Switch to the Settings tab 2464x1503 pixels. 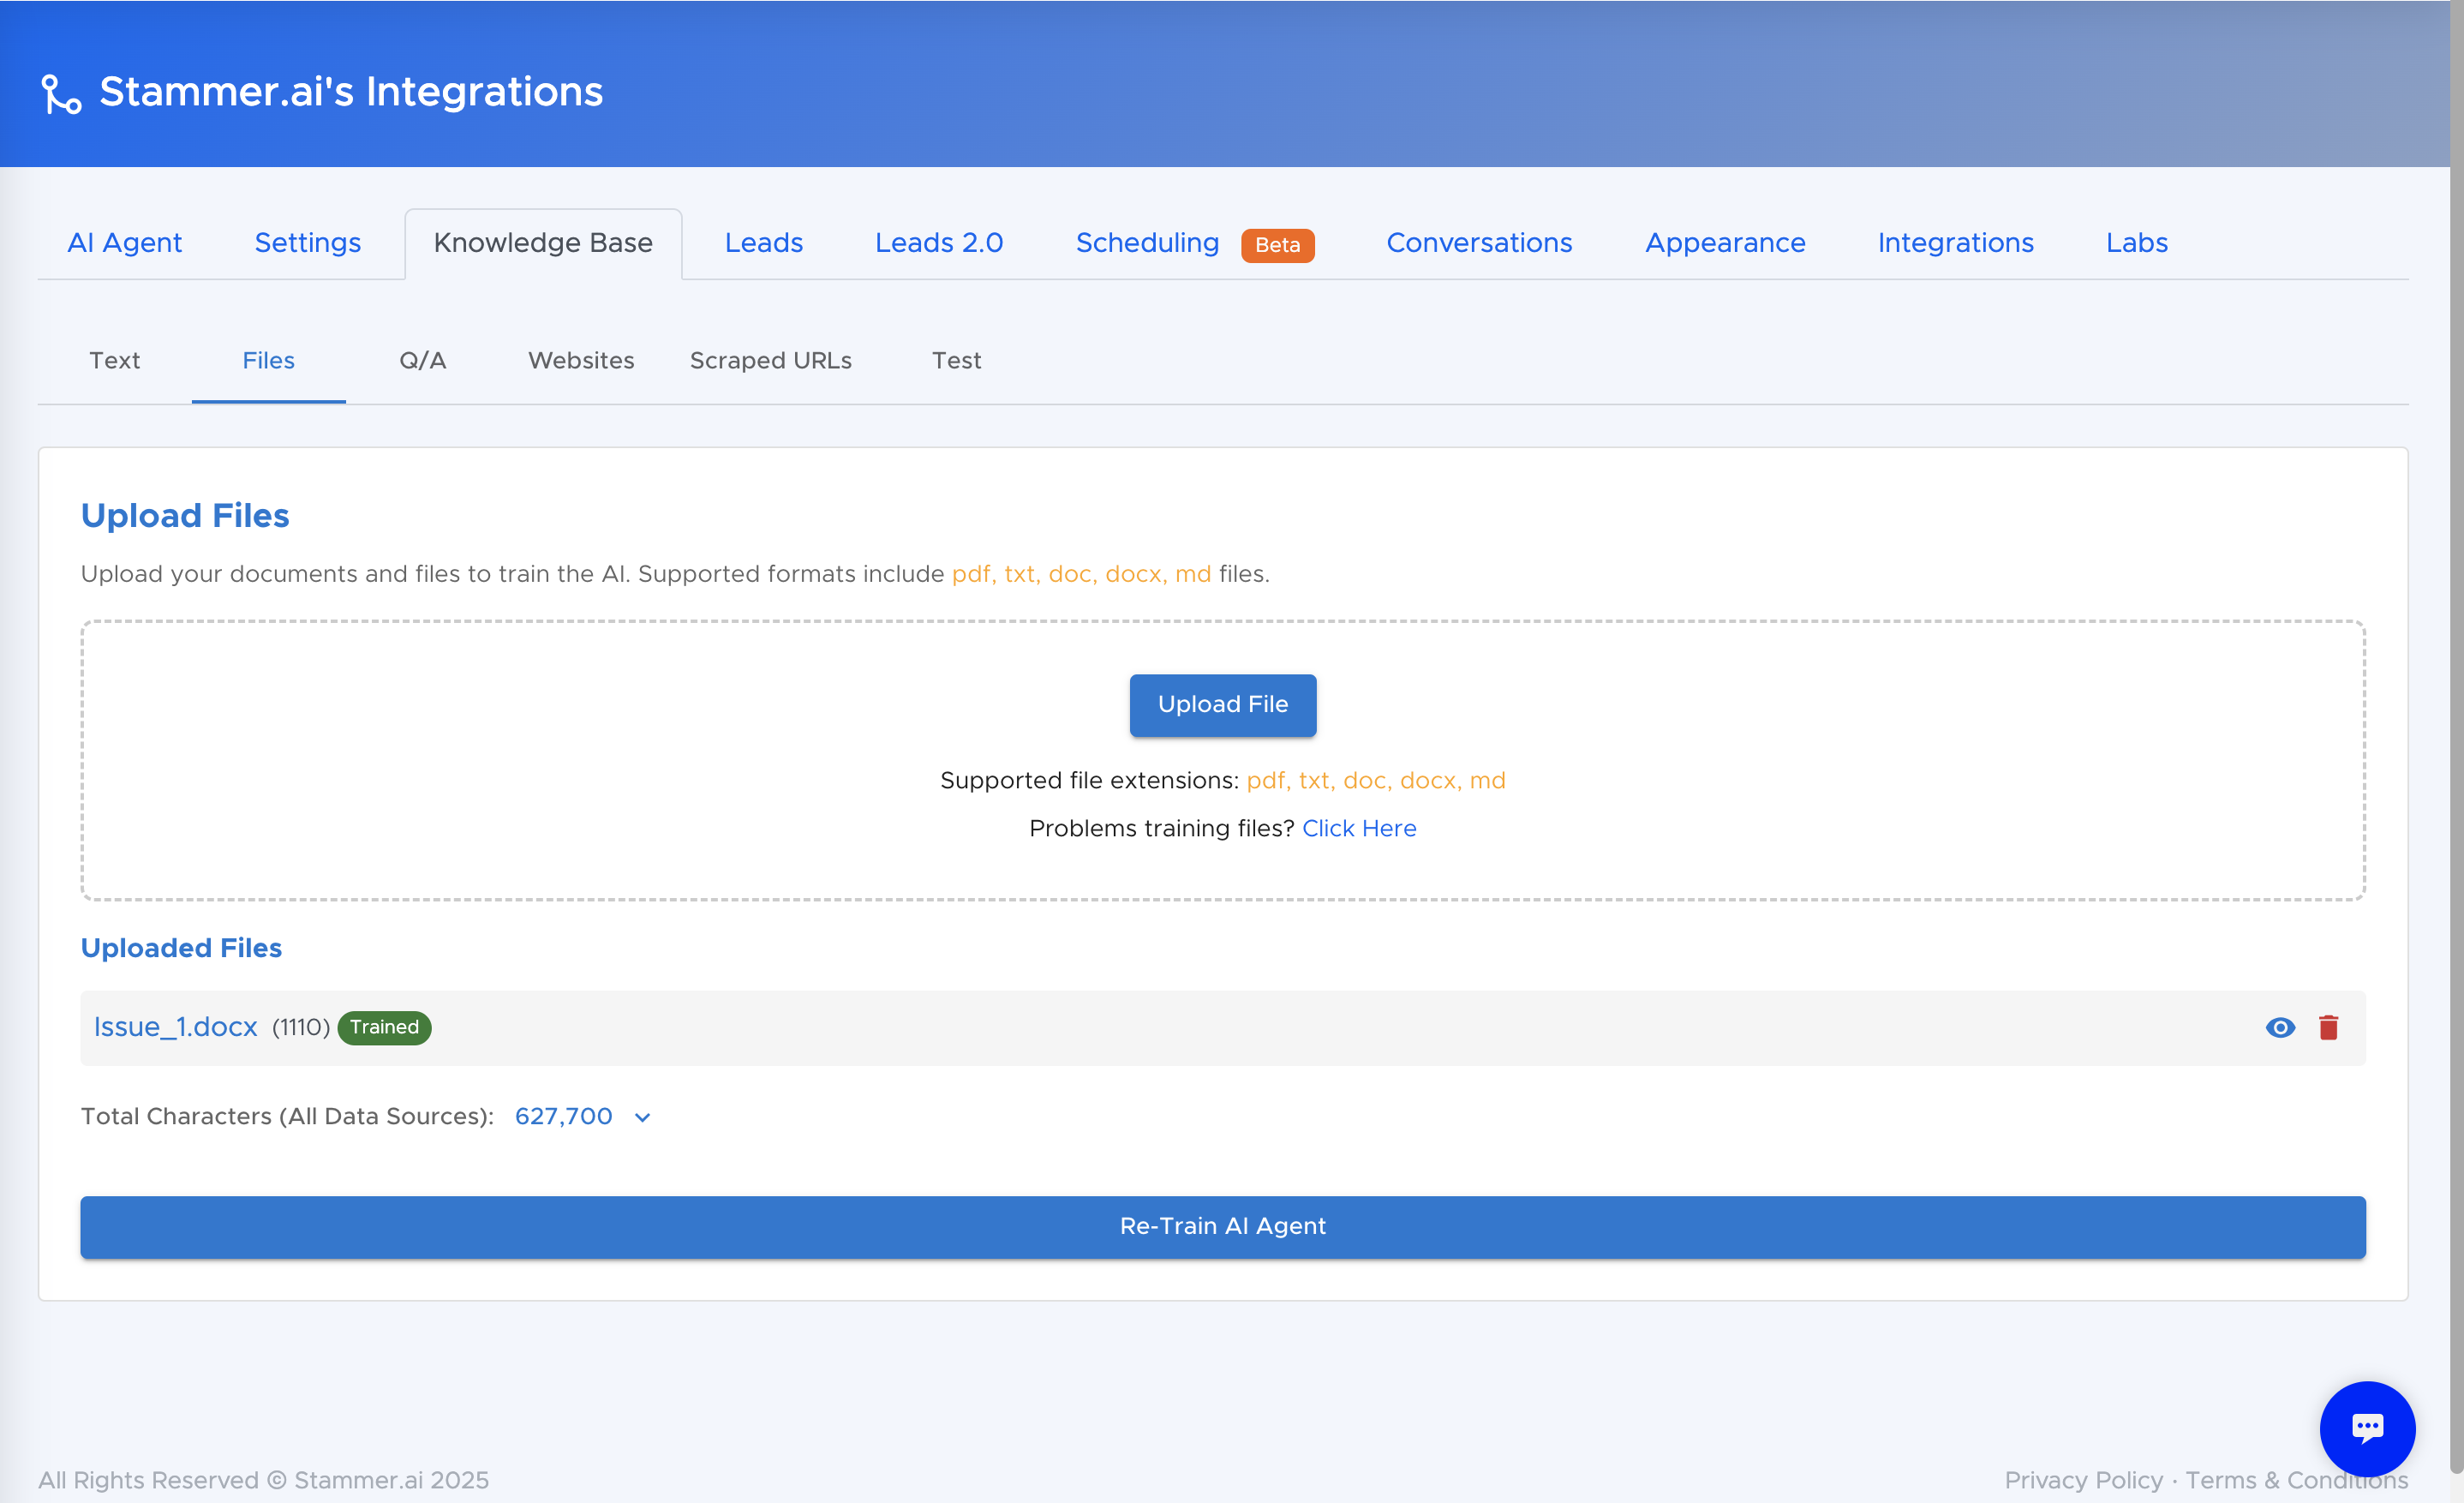308,243
